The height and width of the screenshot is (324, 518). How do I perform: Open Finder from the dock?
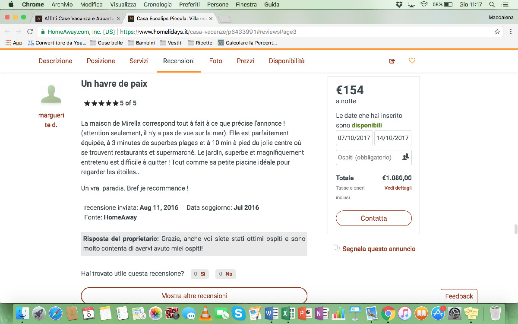[22, 313]
